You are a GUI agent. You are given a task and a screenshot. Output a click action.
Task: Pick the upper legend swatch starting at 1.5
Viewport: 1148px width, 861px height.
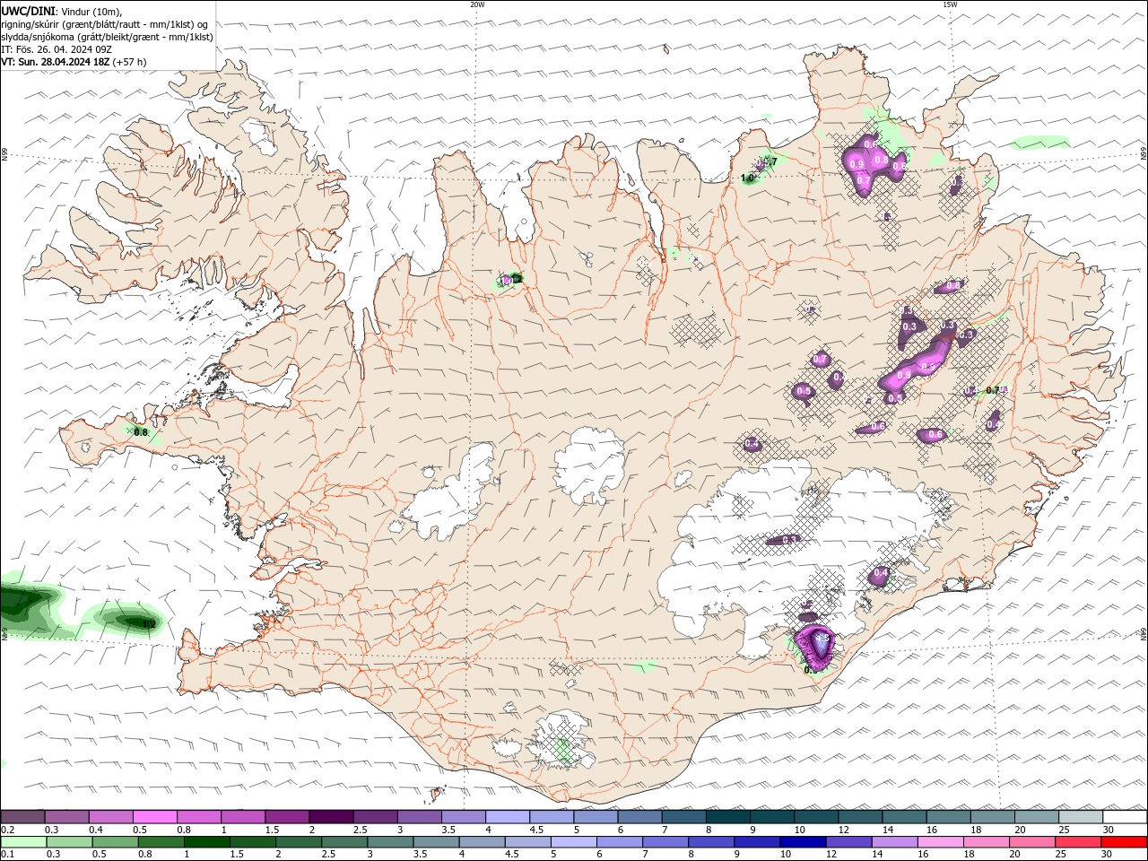[287, 817]
